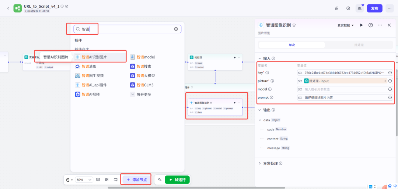Run the 智谱图像识别 node from panel header
This screenshot has width=398, height=189.
[362, 25]
